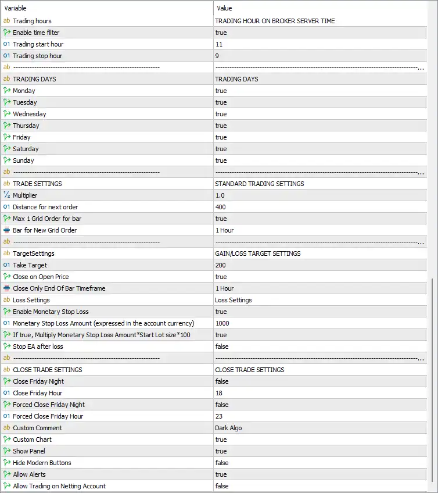Click the string icon beside Loss Settings
The image size is (438, 493).
pyautogui.click(x=6, y=300)
